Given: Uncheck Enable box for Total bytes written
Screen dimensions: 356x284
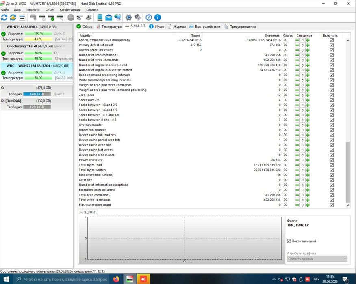Looking at the screenshot, I should (x=332, y=170).
